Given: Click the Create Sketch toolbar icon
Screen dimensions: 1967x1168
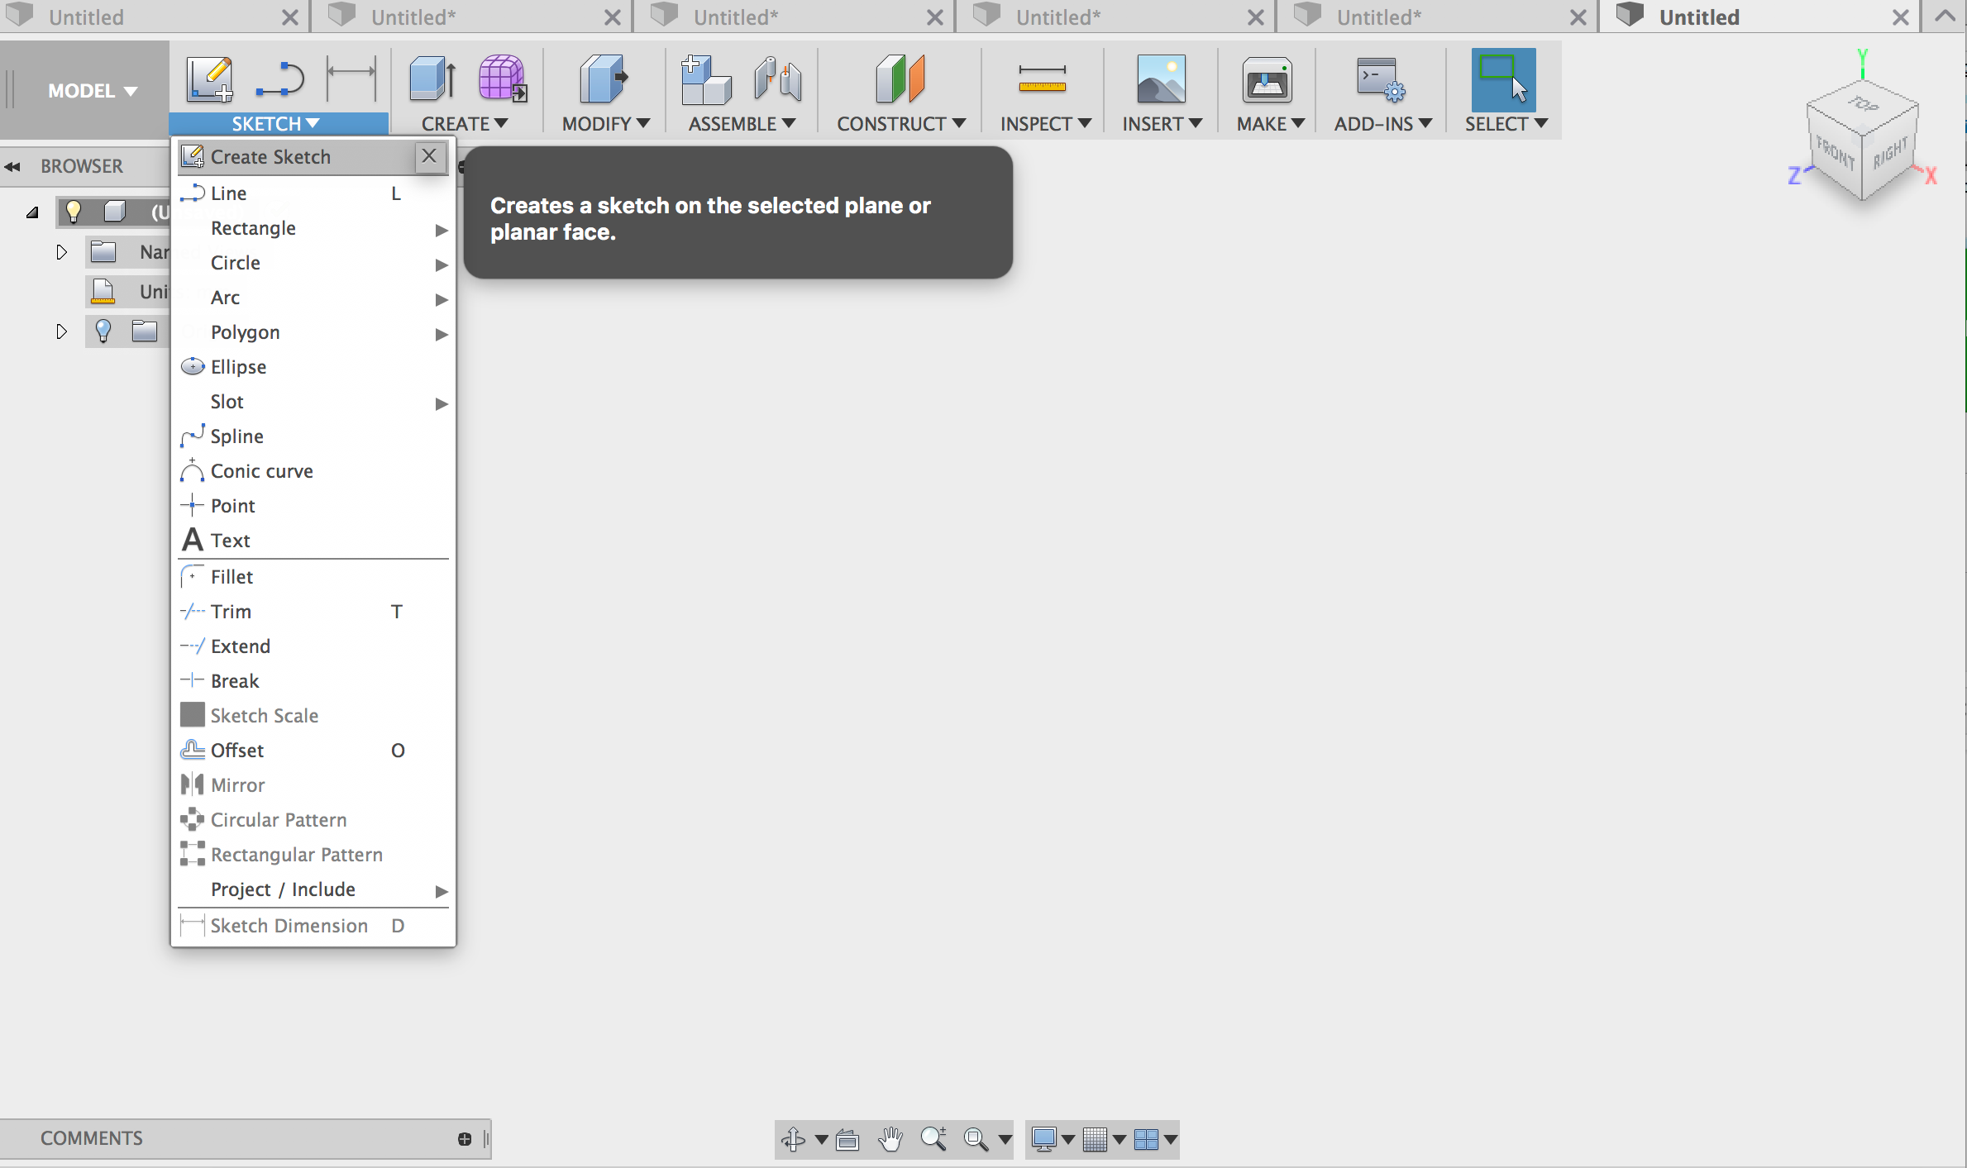Looking at the screenshot, I should [x=209, y=79].
